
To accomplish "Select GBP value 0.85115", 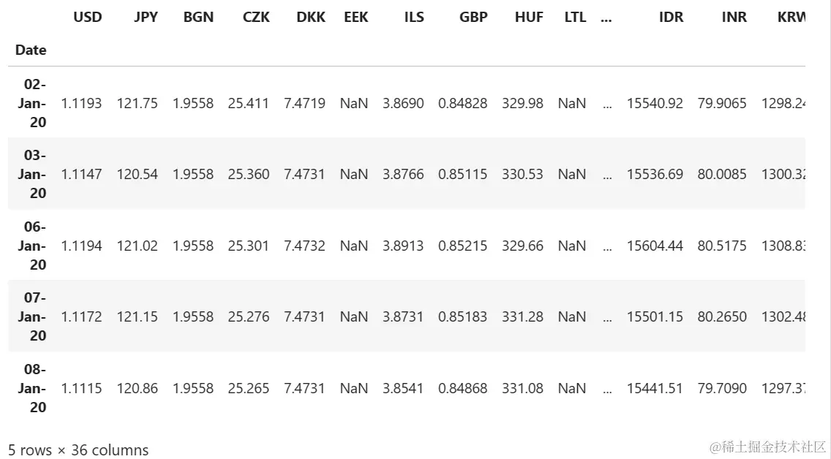I will click(462, 174).
